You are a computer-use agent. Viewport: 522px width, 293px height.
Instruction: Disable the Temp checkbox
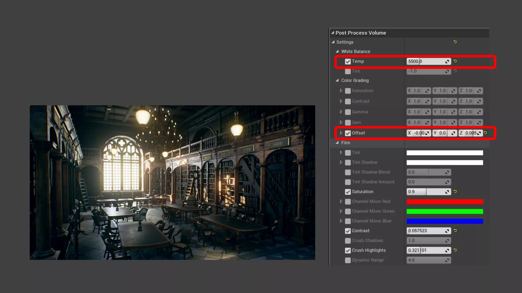pos(348,62)
